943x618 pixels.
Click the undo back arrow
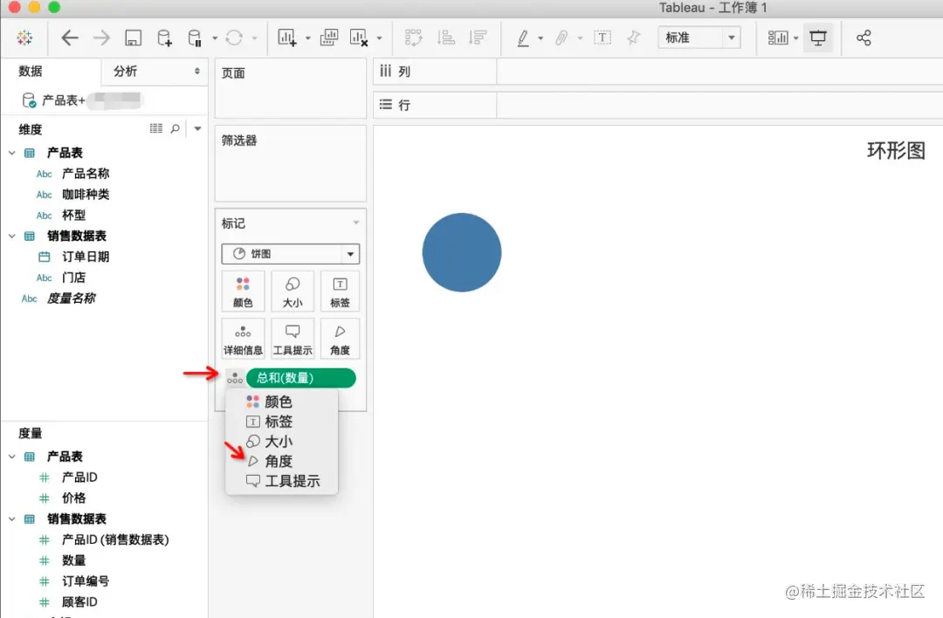coord(70,38)
